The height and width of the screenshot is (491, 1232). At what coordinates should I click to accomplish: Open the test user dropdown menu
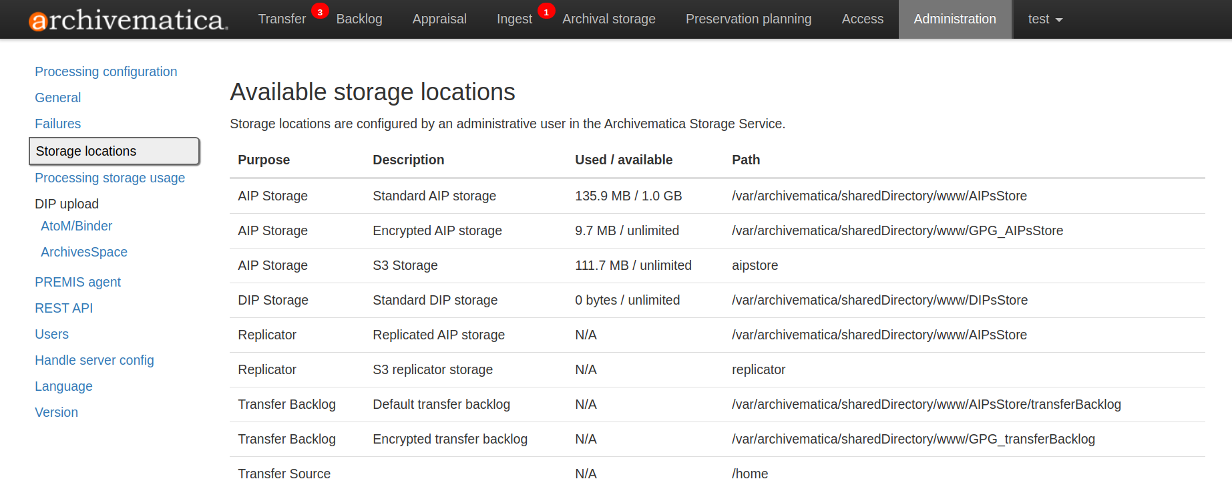point(1044,19)
